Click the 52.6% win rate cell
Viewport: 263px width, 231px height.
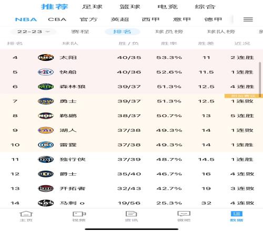[169, 72]
